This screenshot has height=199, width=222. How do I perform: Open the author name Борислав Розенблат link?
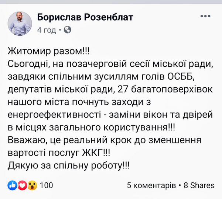pyautogui.click(x=85, y=17)
